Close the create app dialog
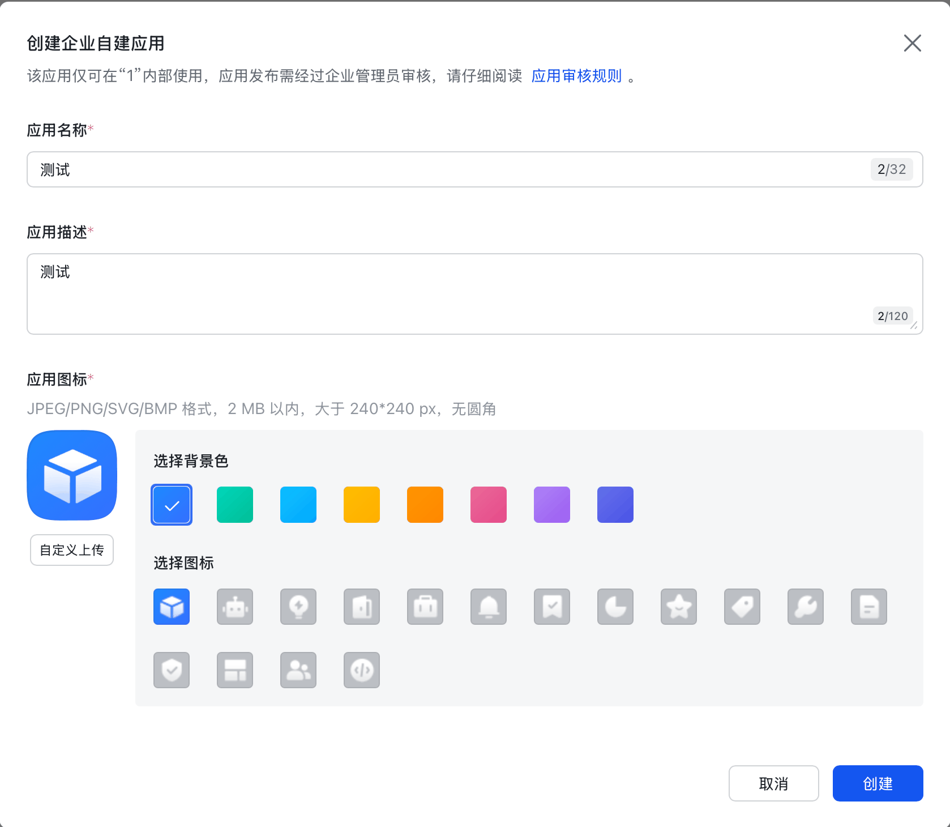 tap(912, 43)
